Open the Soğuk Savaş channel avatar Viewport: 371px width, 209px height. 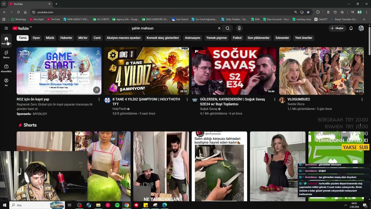point(195,100)
